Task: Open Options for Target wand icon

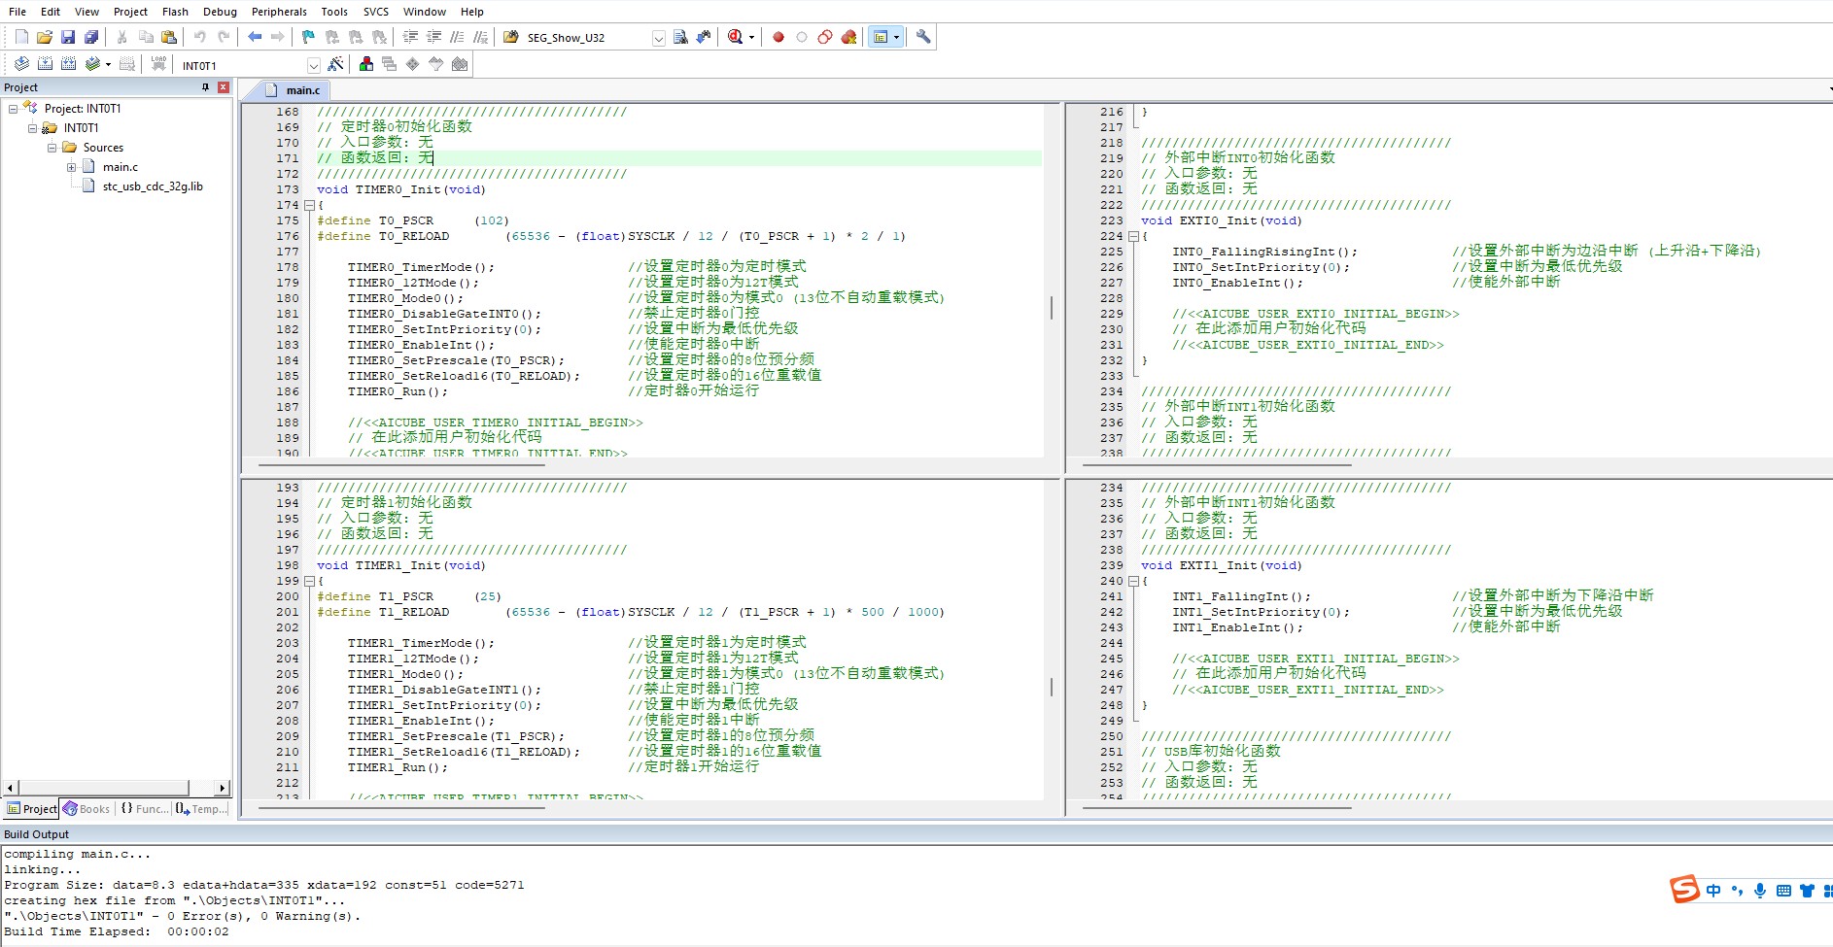Action: pos(335,64)
